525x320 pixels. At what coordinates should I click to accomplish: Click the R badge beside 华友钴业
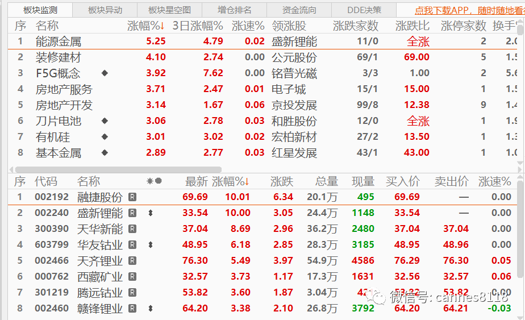(x=132, y=244)
